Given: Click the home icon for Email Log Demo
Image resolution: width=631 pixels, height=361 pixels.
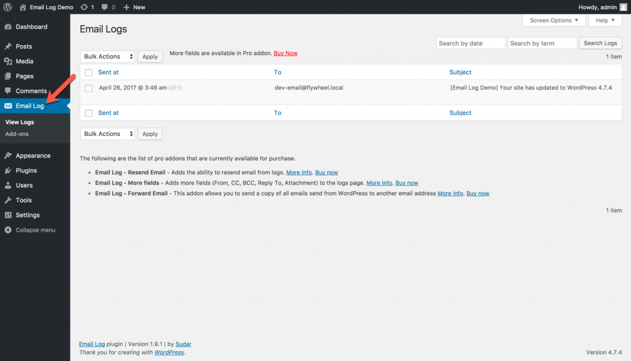Looking at the screenshot, I should [23, 7].
